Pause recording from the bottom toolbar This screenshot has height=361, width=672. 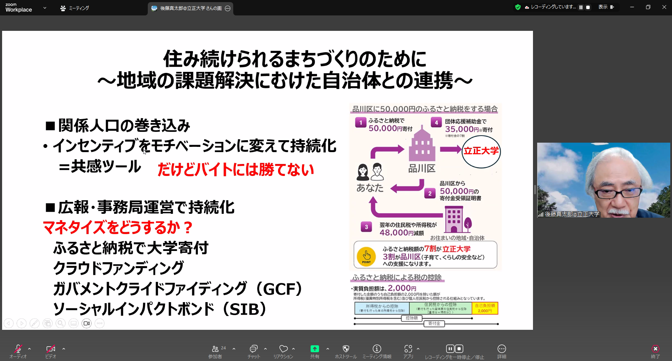click(450, 349)
